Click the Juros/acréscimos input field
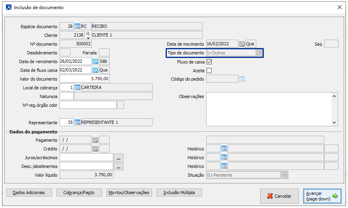Image resolution: width=348 pixels, height=208 pixels. [x=86, y=158]
